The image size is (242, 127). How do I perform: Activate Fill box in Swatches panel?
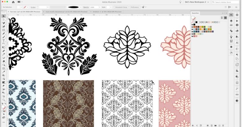tap(193, 17)
